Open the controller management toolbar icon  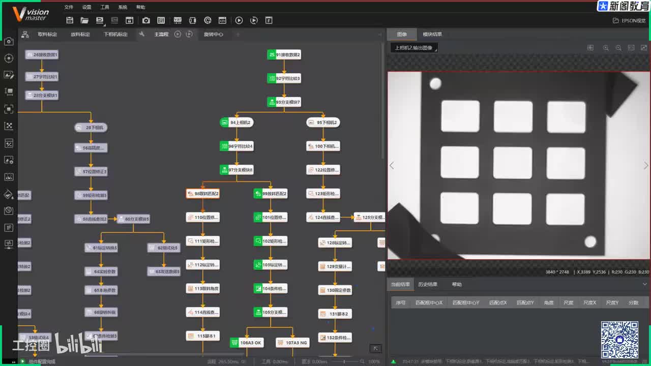(x=161, y=20)
